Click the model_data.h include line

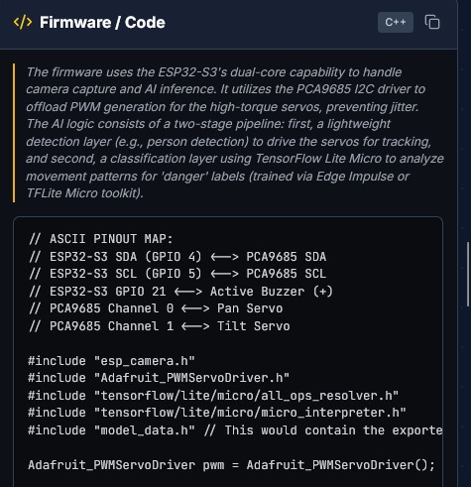coord(235,430)
